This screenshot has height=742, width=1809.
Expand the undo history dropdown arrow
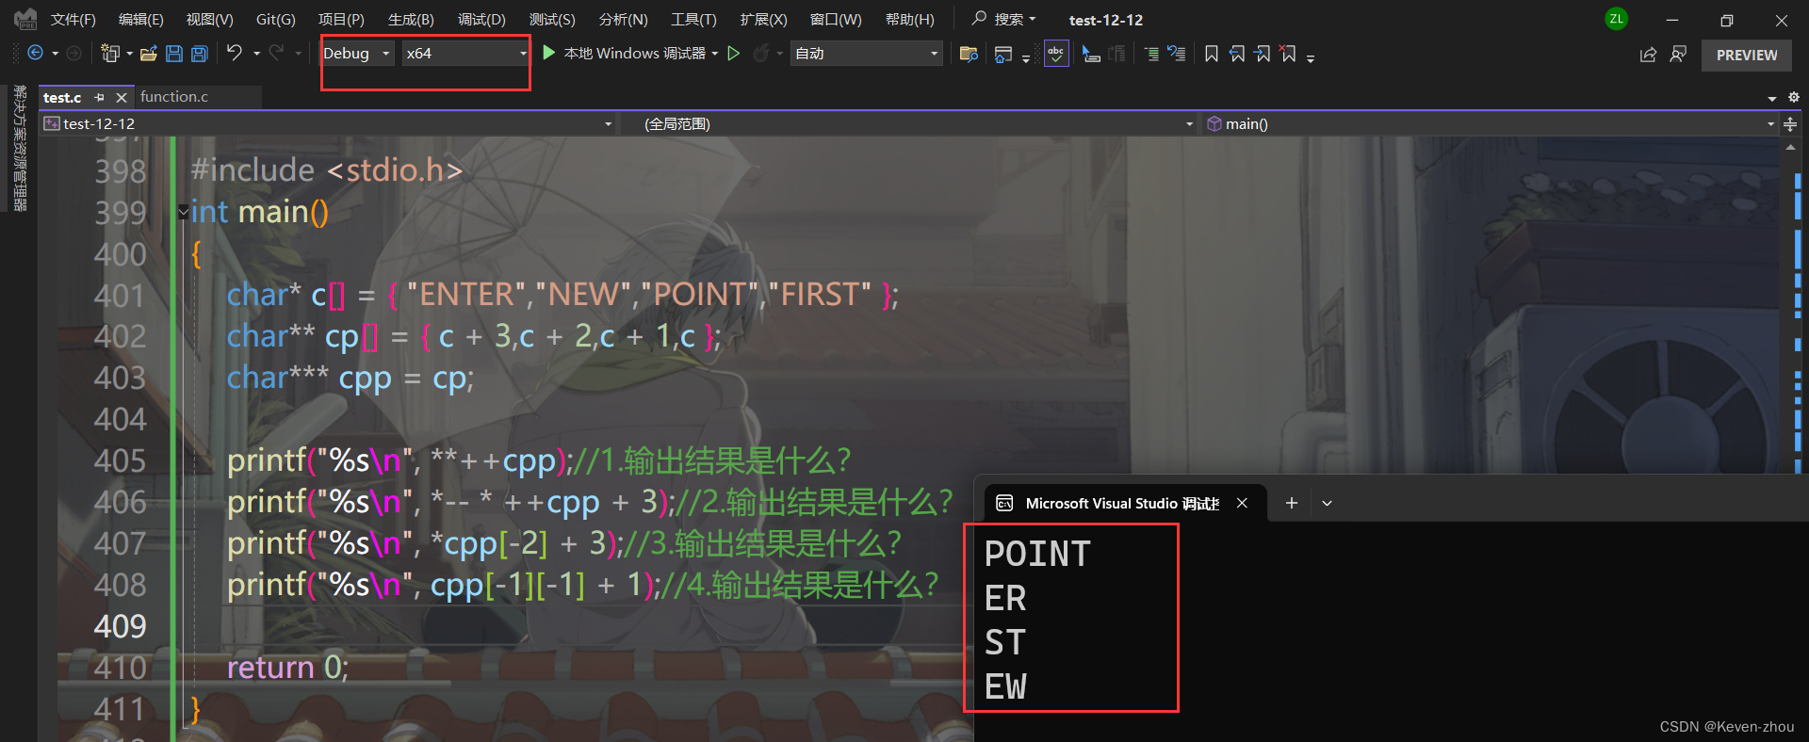[256, 54]
